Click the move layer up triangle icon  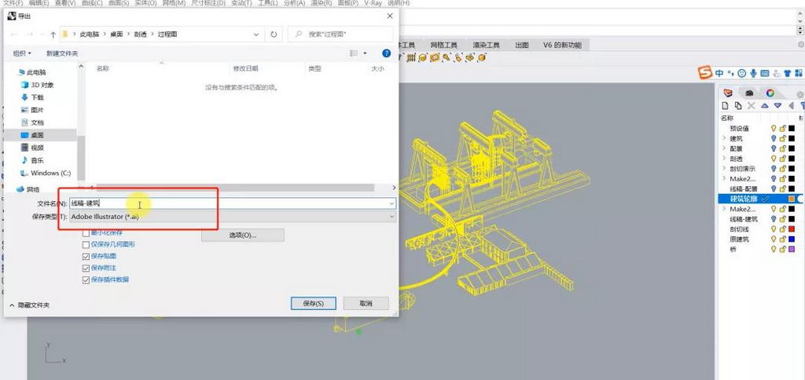click(764, 105)
